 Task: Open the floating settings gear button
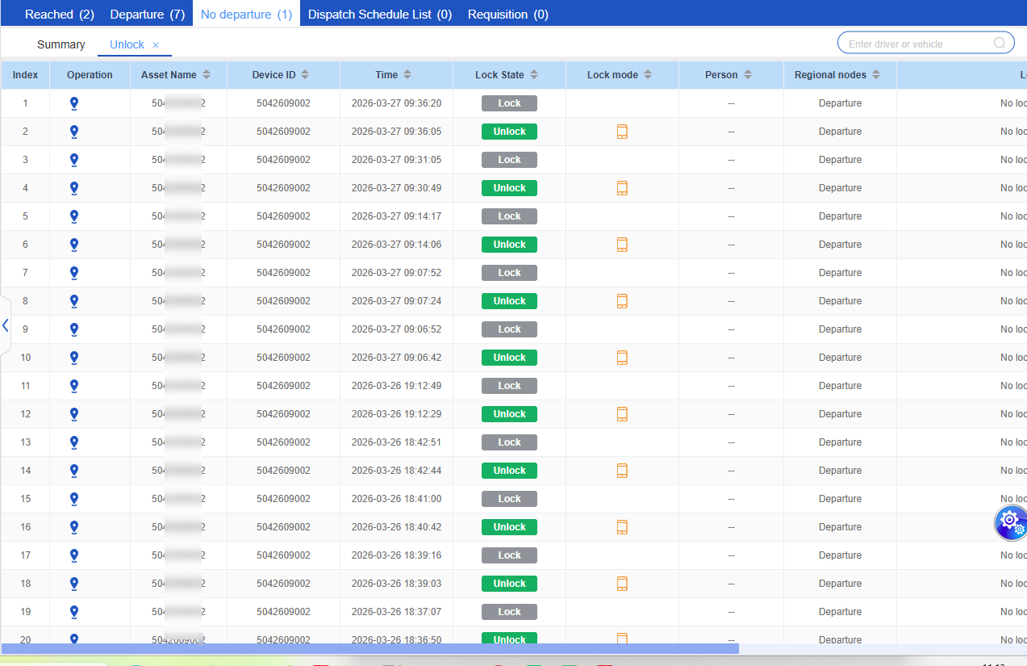(x=1009, y=522)
